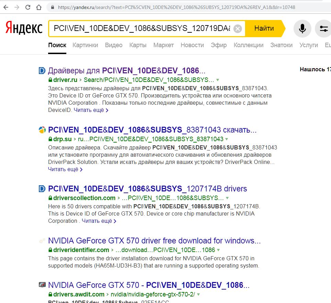
Task: Clear the search query with the X icon
Action: (x=238, y=29)
